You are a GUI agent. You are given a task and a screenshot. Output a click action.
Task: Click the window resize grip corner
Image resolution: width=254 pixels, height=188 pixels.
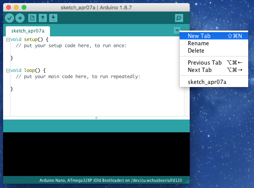[x=187, y=181]
